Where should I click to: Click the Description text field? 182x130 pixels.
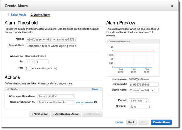point(51,46)
